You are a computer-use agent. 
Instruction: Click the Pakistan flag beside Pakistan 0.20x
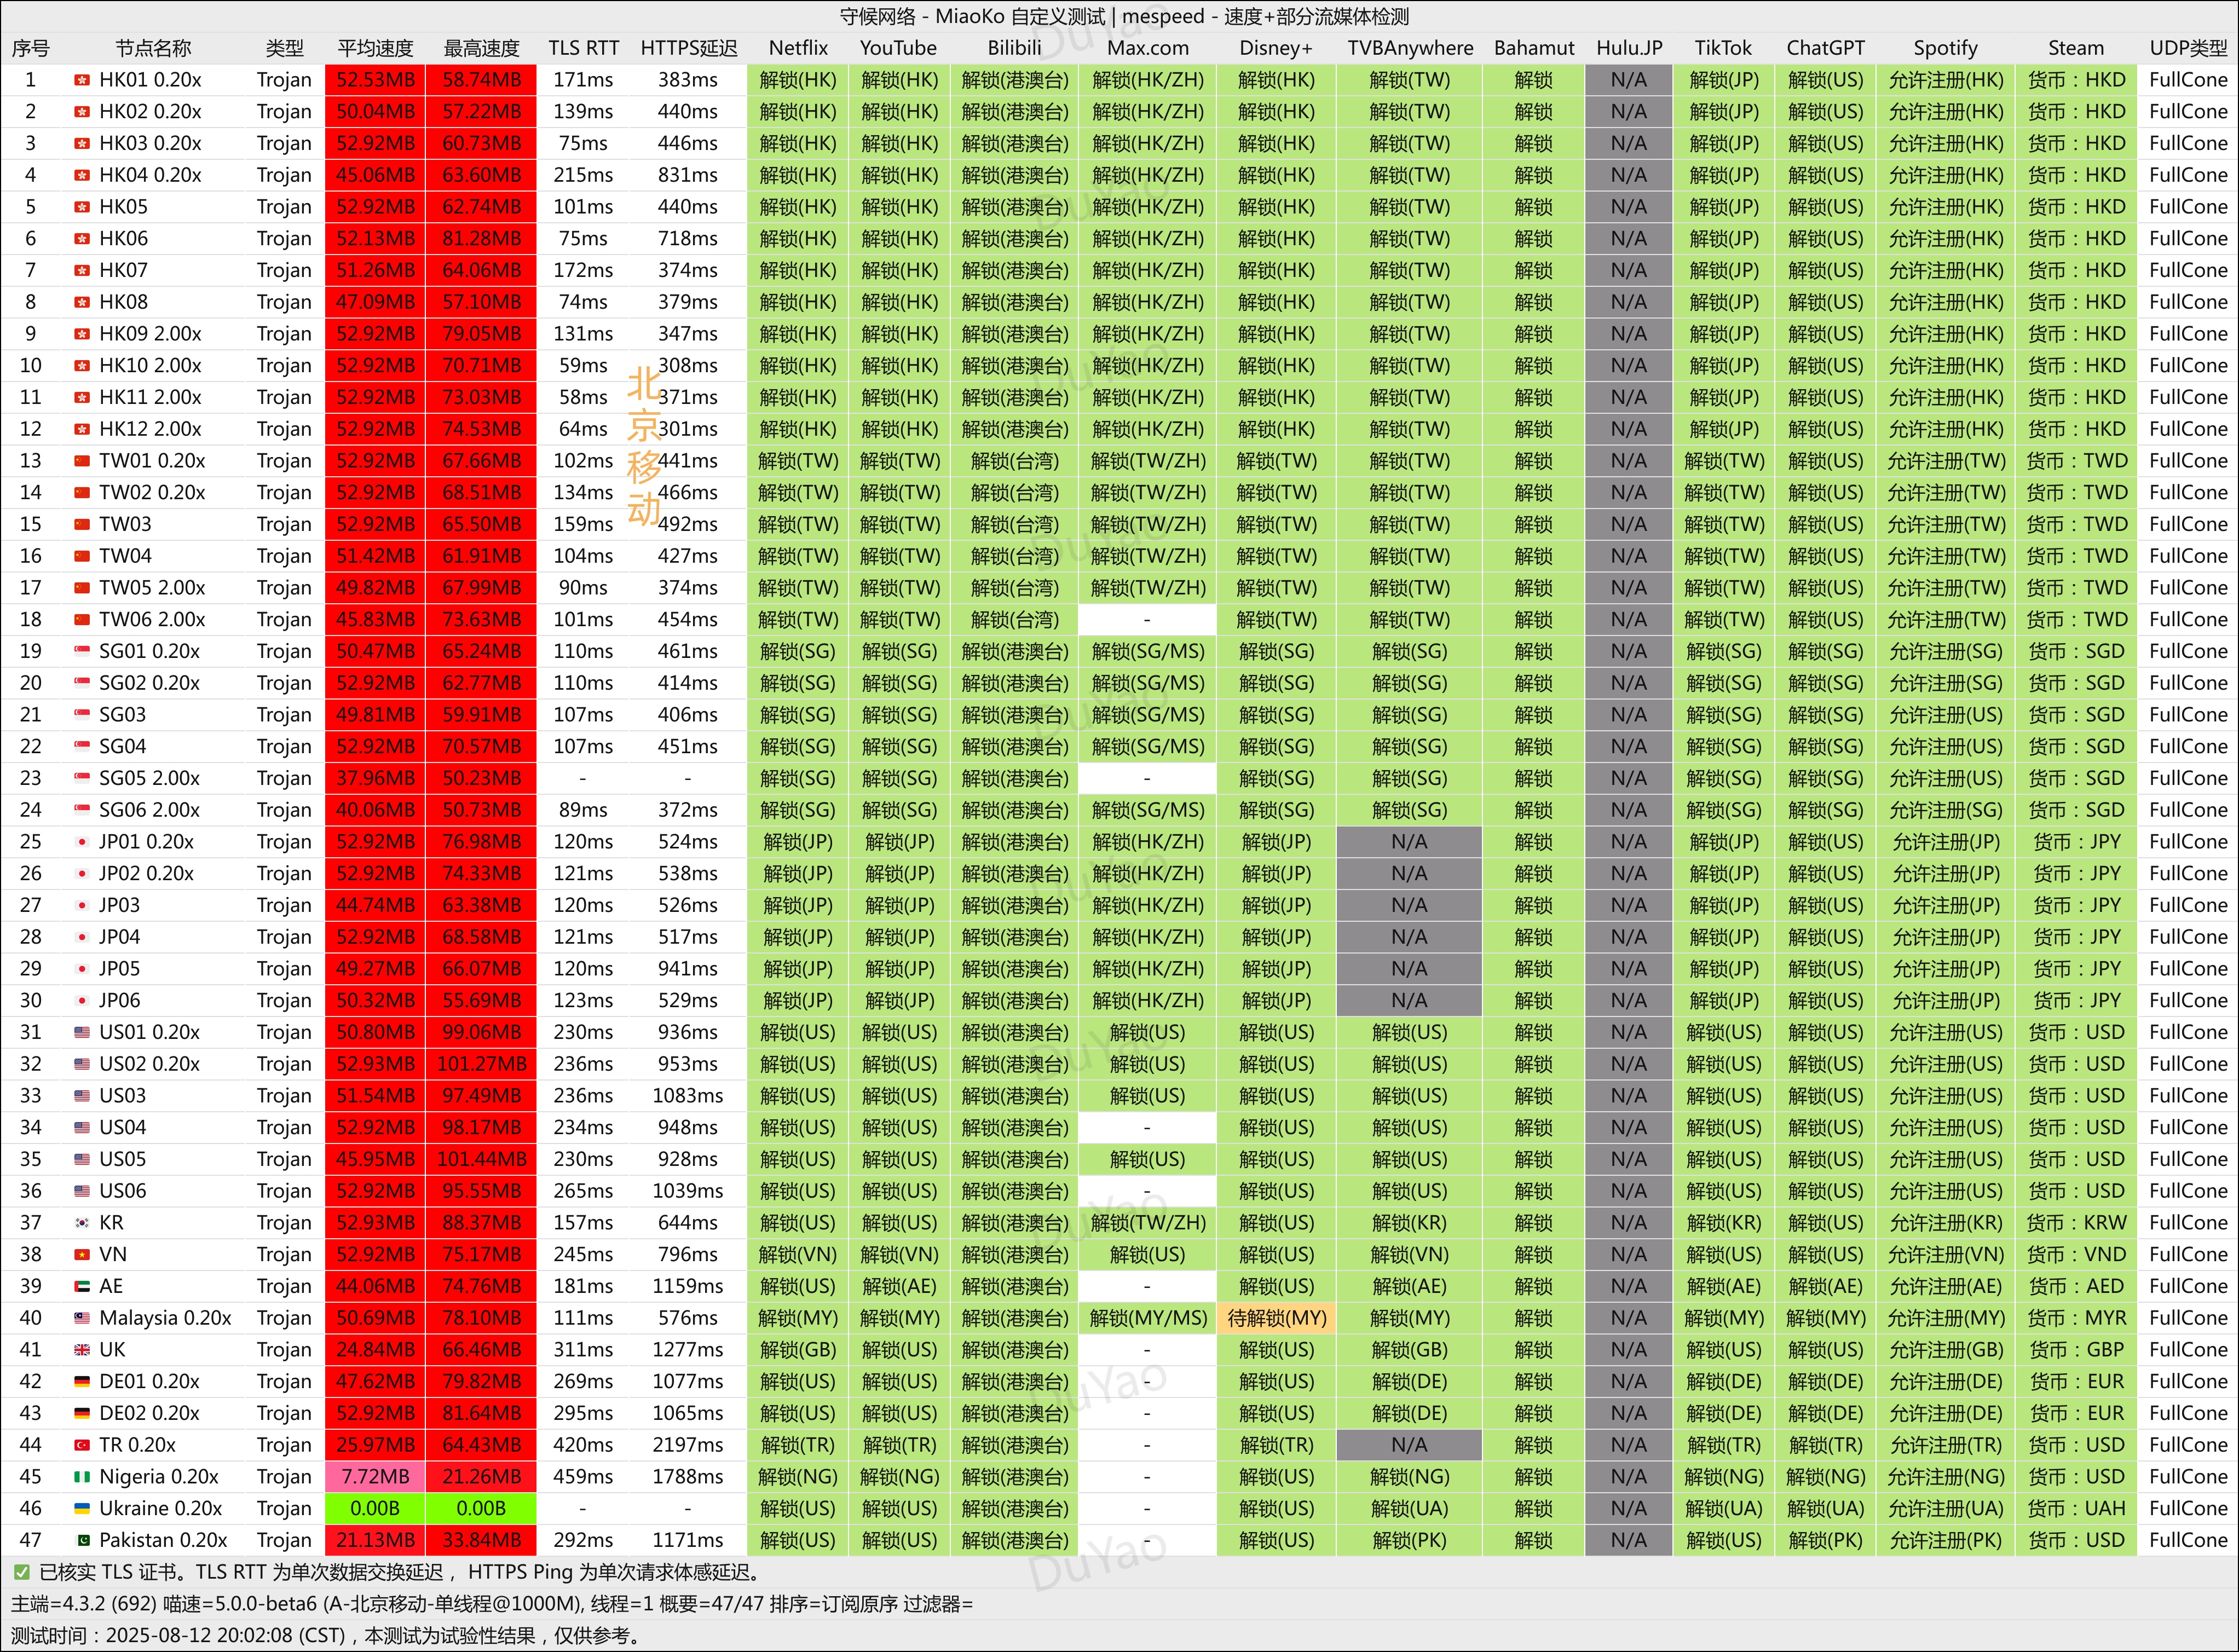click(82, 1540)
